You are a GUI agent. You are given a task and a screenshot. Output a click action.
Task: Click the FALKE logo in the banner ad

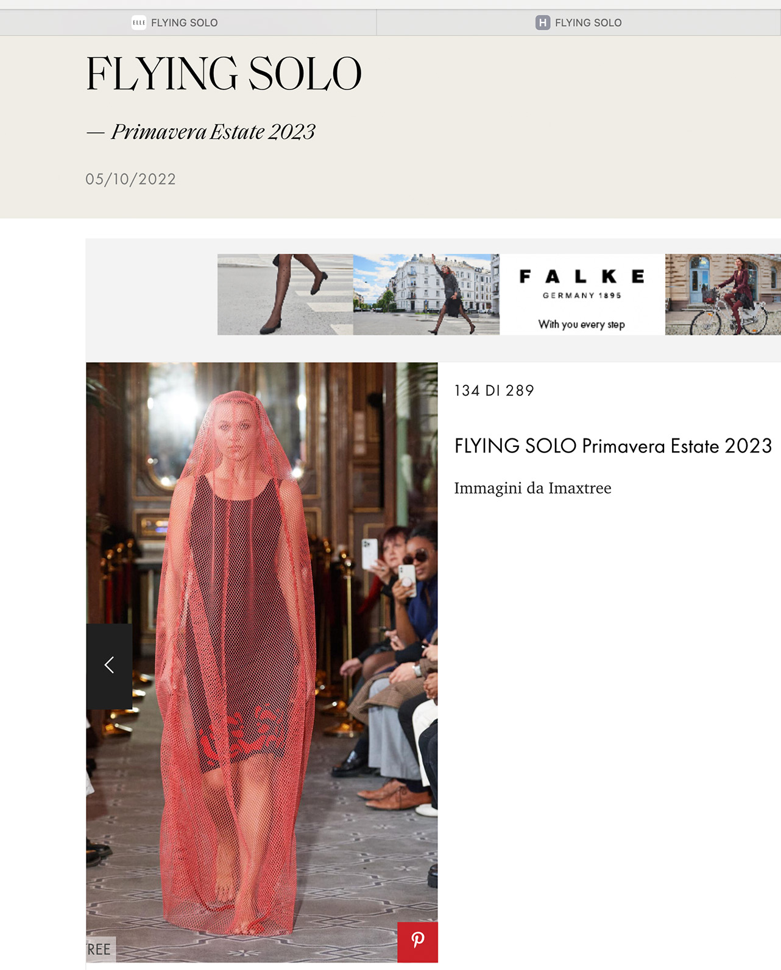582,277
